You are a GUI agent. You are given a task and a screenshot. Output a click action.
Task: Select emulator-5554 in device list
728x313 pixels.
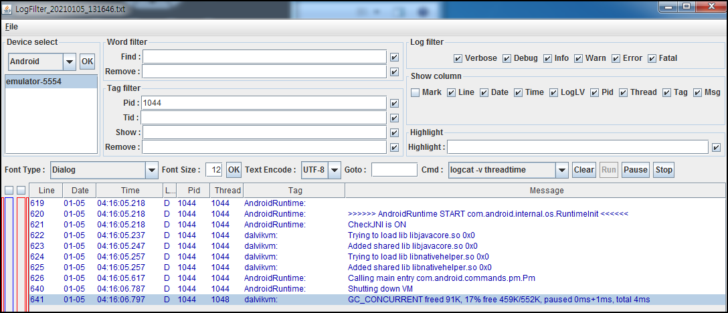[51, 82]
